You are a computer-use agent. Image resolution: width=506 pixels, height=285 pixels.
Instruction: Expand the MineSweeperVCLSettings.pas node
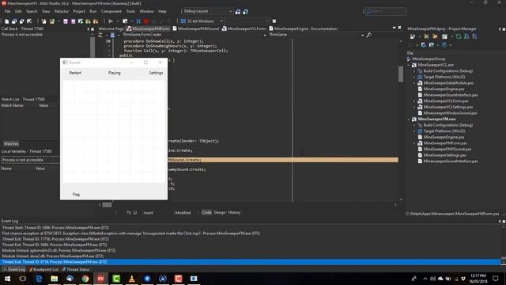(414, 107)
